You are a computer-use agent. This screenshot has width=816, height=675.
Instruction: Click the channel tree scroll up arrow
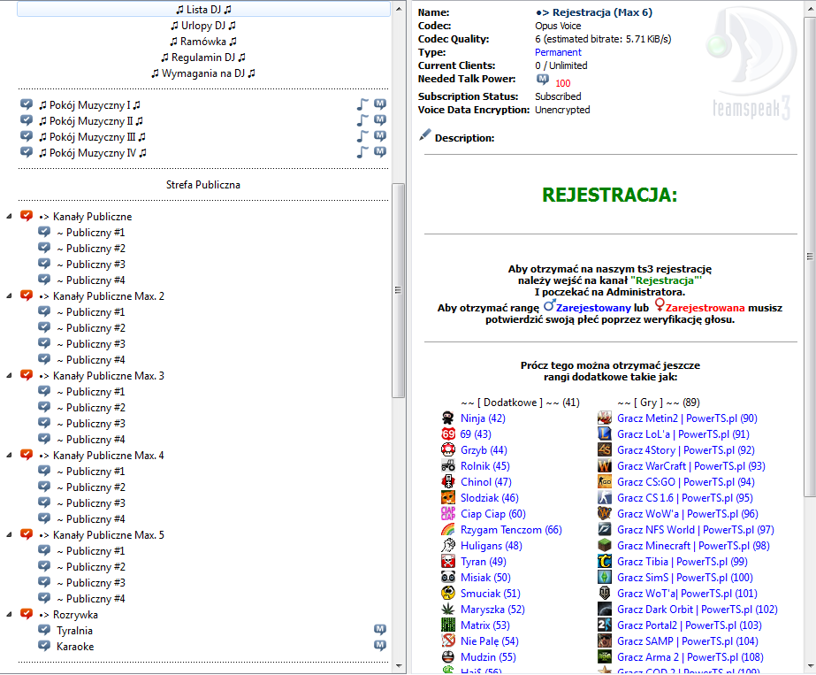399,8
